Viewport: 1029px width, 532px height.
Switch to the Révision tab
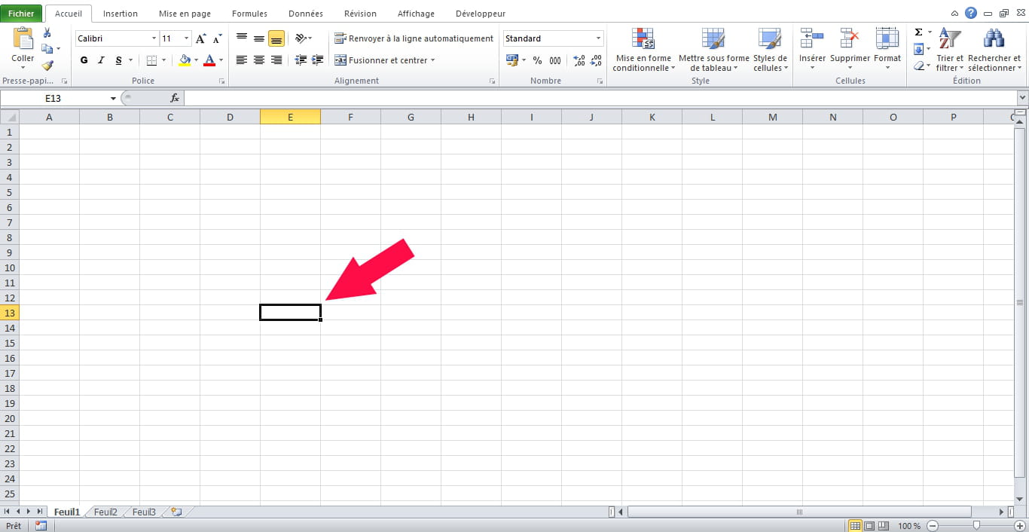tap(360, 14)
